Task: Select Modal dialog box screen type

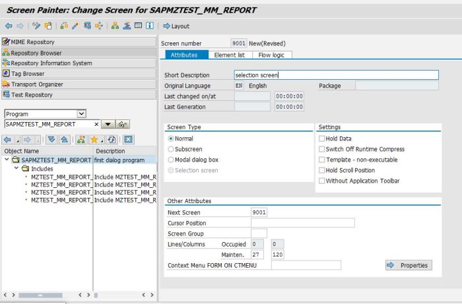Action: coord(172,160)
